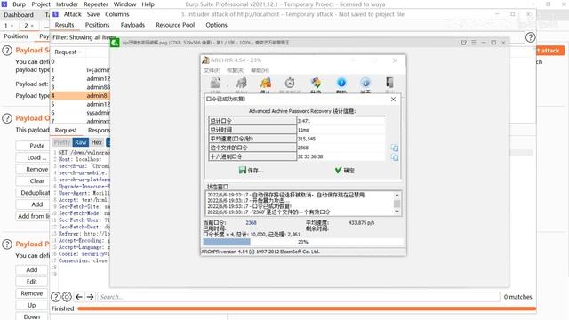Switch to the Options tab in attack window
The image size is (569, 320).
tap(216, 25)
